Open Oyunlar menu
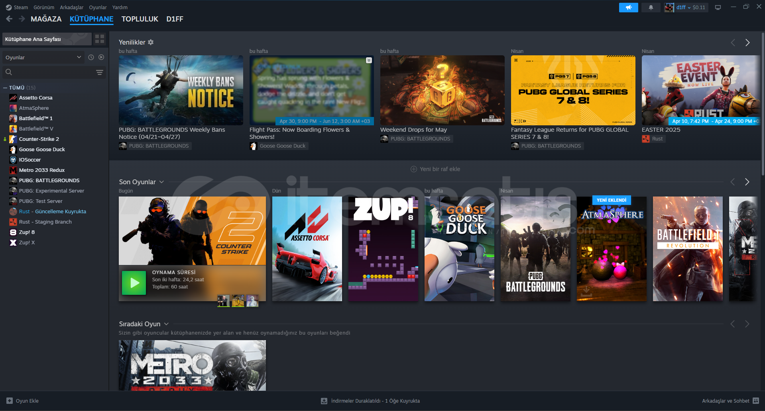Screen dimensions: 765x411 98,7
